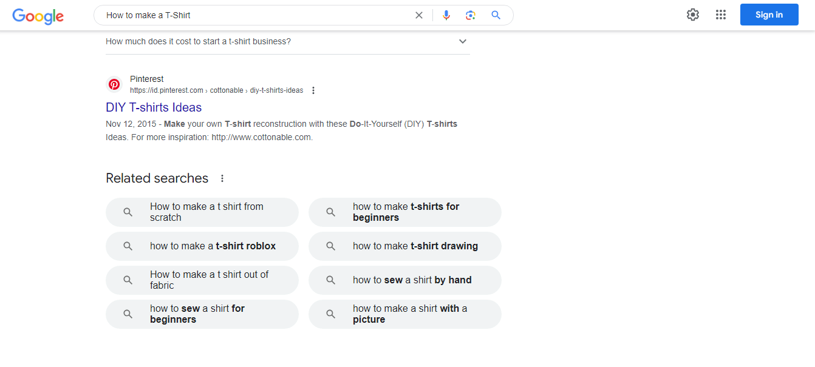Click the magnifier icon on the roblox suggestion chip
Viewport: 815px width, 367px height.
(x=128, y=246)
